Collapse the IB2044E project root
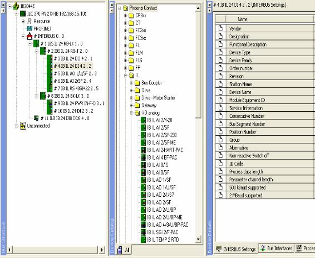The width and height of the screenshot is (315, 258). point(9,6)
